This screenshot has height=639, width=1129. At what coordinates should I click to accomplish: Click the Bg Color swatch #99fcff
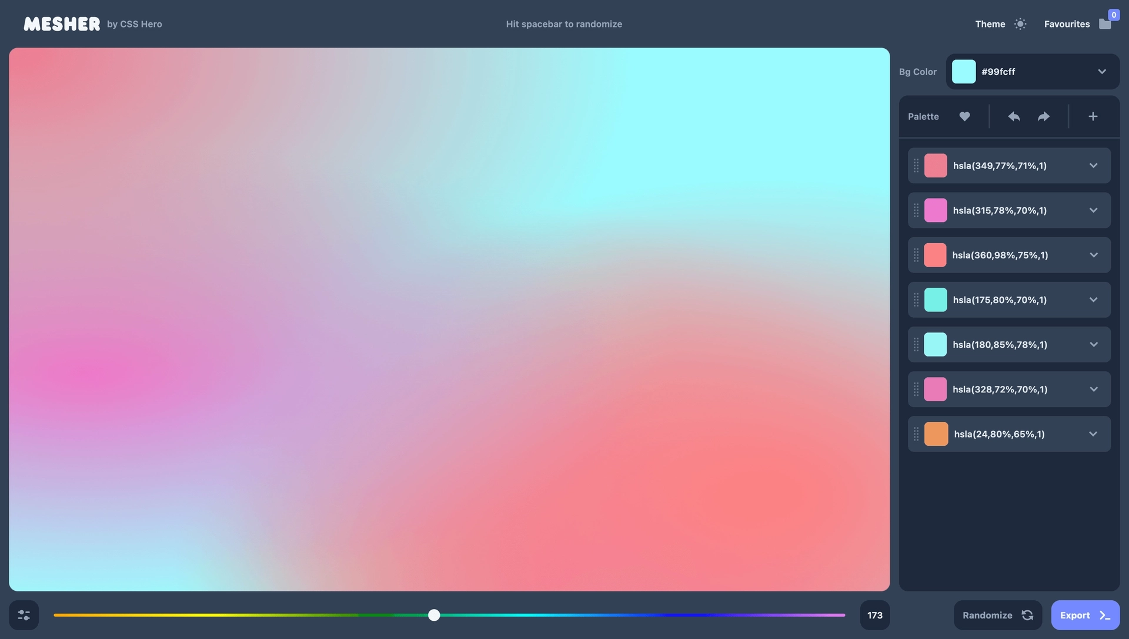coord(964,72)
